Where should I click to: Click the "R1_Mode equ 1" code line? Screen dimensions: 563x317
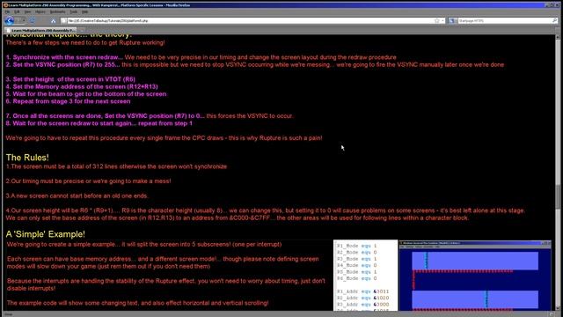click(x=356, y=246)
